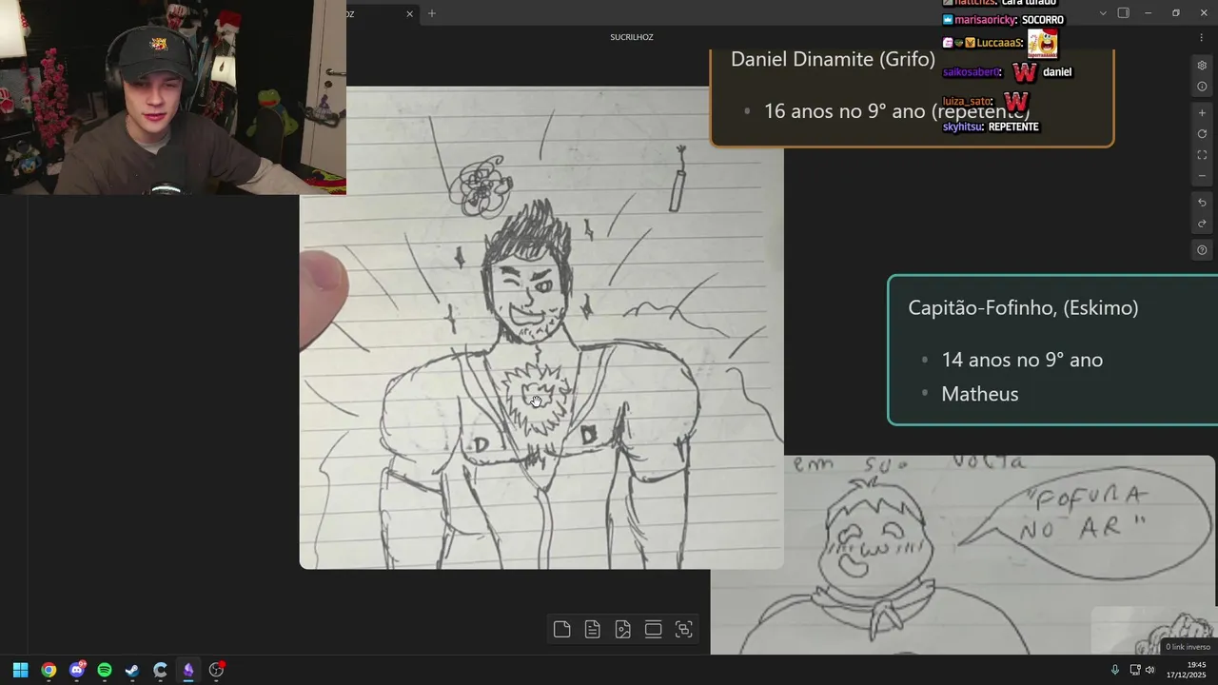Screen dimensions: 1218x685
Task: Open canvas settings gear icon
Action: [1202, 66]
